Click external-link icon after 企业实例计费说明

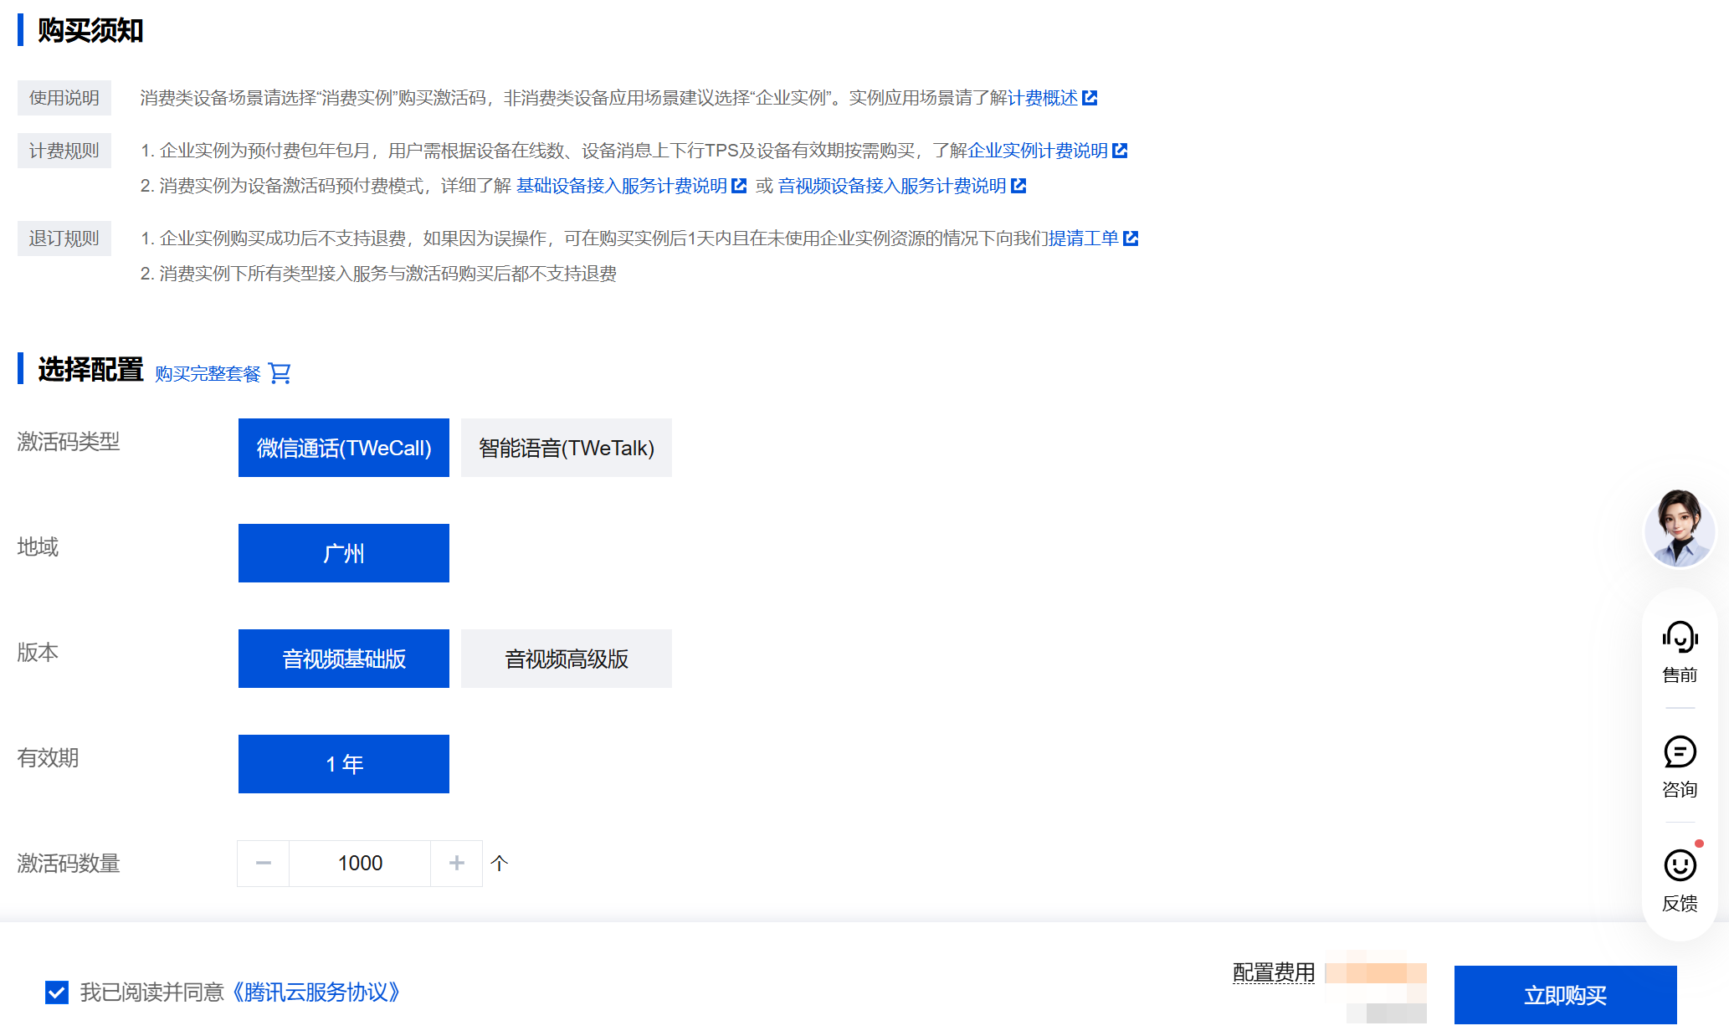point(1120,151)
